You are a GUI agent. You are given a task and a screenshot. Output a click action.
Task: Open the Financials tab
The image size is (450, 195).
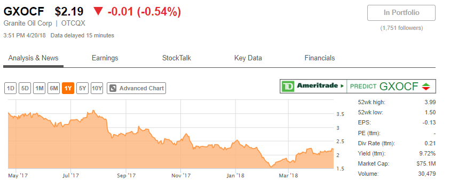320,58
